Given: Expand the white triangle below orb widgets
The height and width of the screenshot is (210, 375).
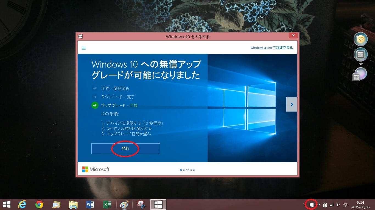Looking at the screenshot, I should (361, 64).
